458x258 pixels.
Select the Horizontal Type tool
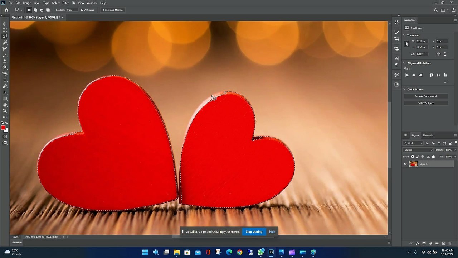pyautogui.click(x=5, y=80)
